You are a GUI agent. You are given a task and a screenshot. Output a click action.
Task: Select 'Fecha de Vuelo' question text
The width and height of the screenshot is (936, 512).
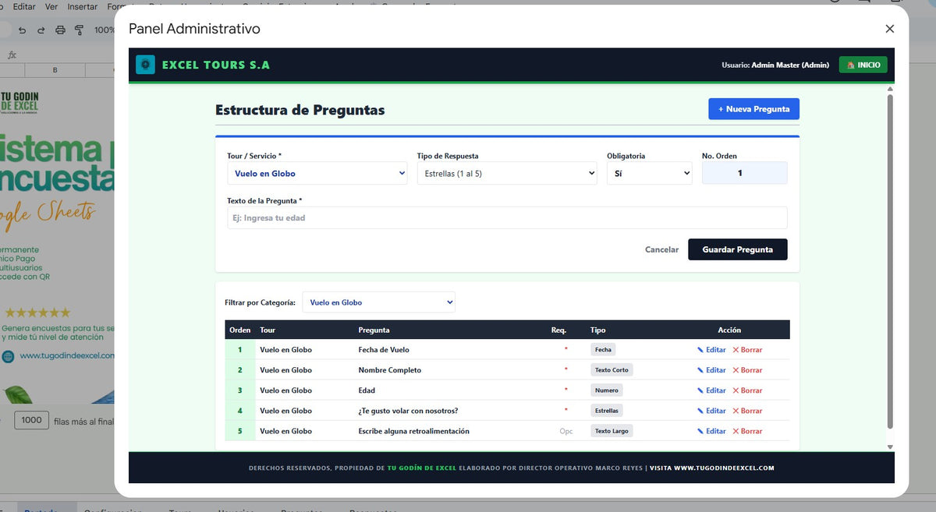384,350
